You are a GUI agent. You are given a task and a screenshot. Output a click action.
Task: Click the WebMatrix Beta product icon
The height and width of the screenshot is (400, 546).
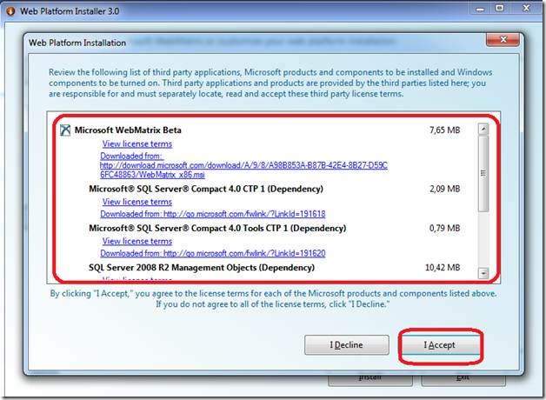[x=65, y=130]
